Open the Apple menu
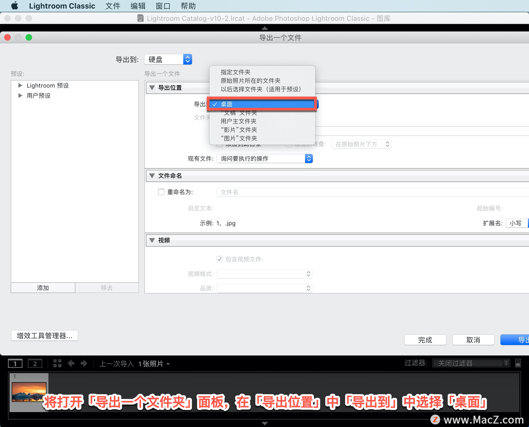 [15, 6]
